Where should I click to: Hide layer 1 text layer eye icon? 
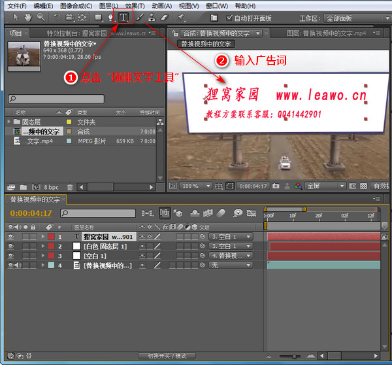point(10,237)
